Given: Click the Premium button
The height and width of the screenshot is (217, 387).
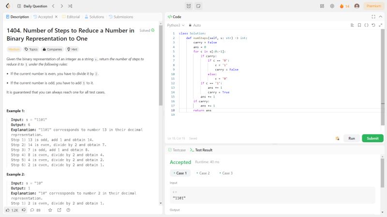Looking at the screenshot, I should coord(373,6).
